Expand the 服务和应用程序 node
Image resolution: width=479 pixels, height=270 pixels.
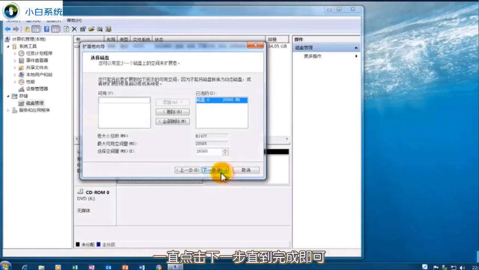click(x=8, y=110)
